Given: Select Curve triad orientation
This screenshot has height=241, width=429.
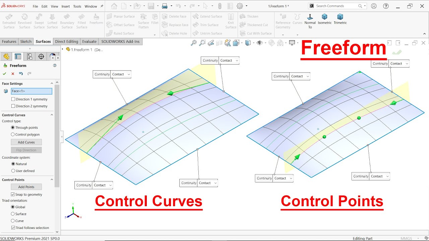Looking at the screenshot, I should (x=13, y=221).
